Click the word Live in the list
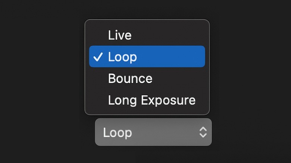Viewport: 291px width, 163px height. tap(120, 35)
